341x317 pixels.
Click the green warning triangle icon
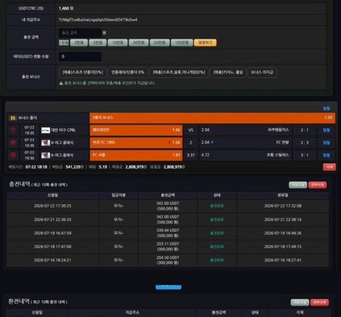(x=61, y=83)
